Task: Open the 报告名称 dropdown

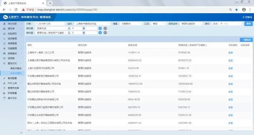Action: [191, 24]
